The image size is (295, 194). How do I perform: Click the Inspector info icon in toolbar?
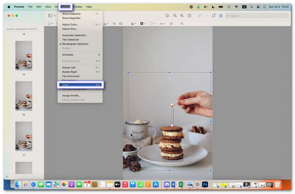coord(167,15)
